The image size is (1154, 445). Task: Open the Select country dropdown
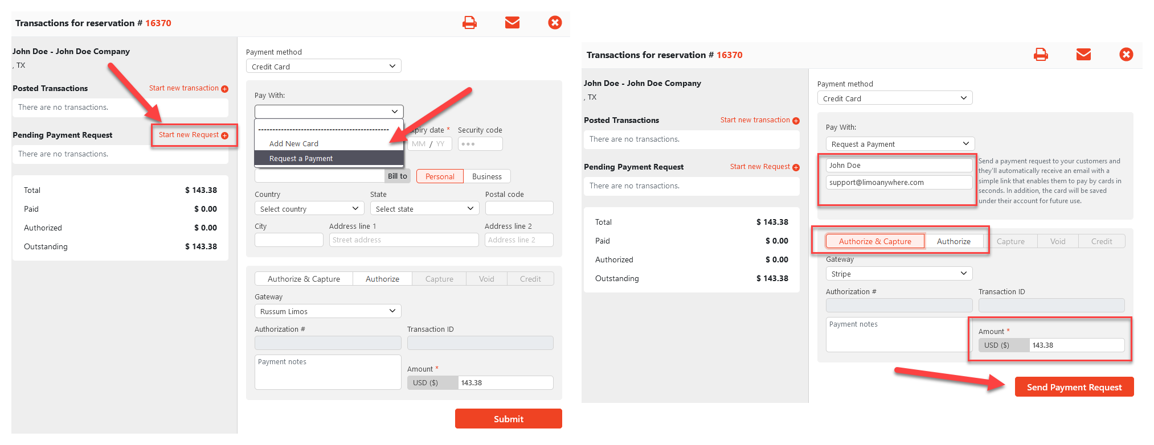tap(309, 209)
